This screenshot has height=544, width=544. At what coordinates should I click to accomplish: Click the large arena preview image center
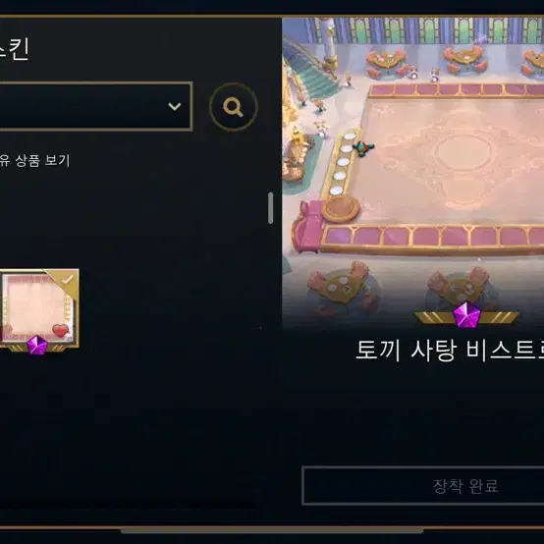412,173
